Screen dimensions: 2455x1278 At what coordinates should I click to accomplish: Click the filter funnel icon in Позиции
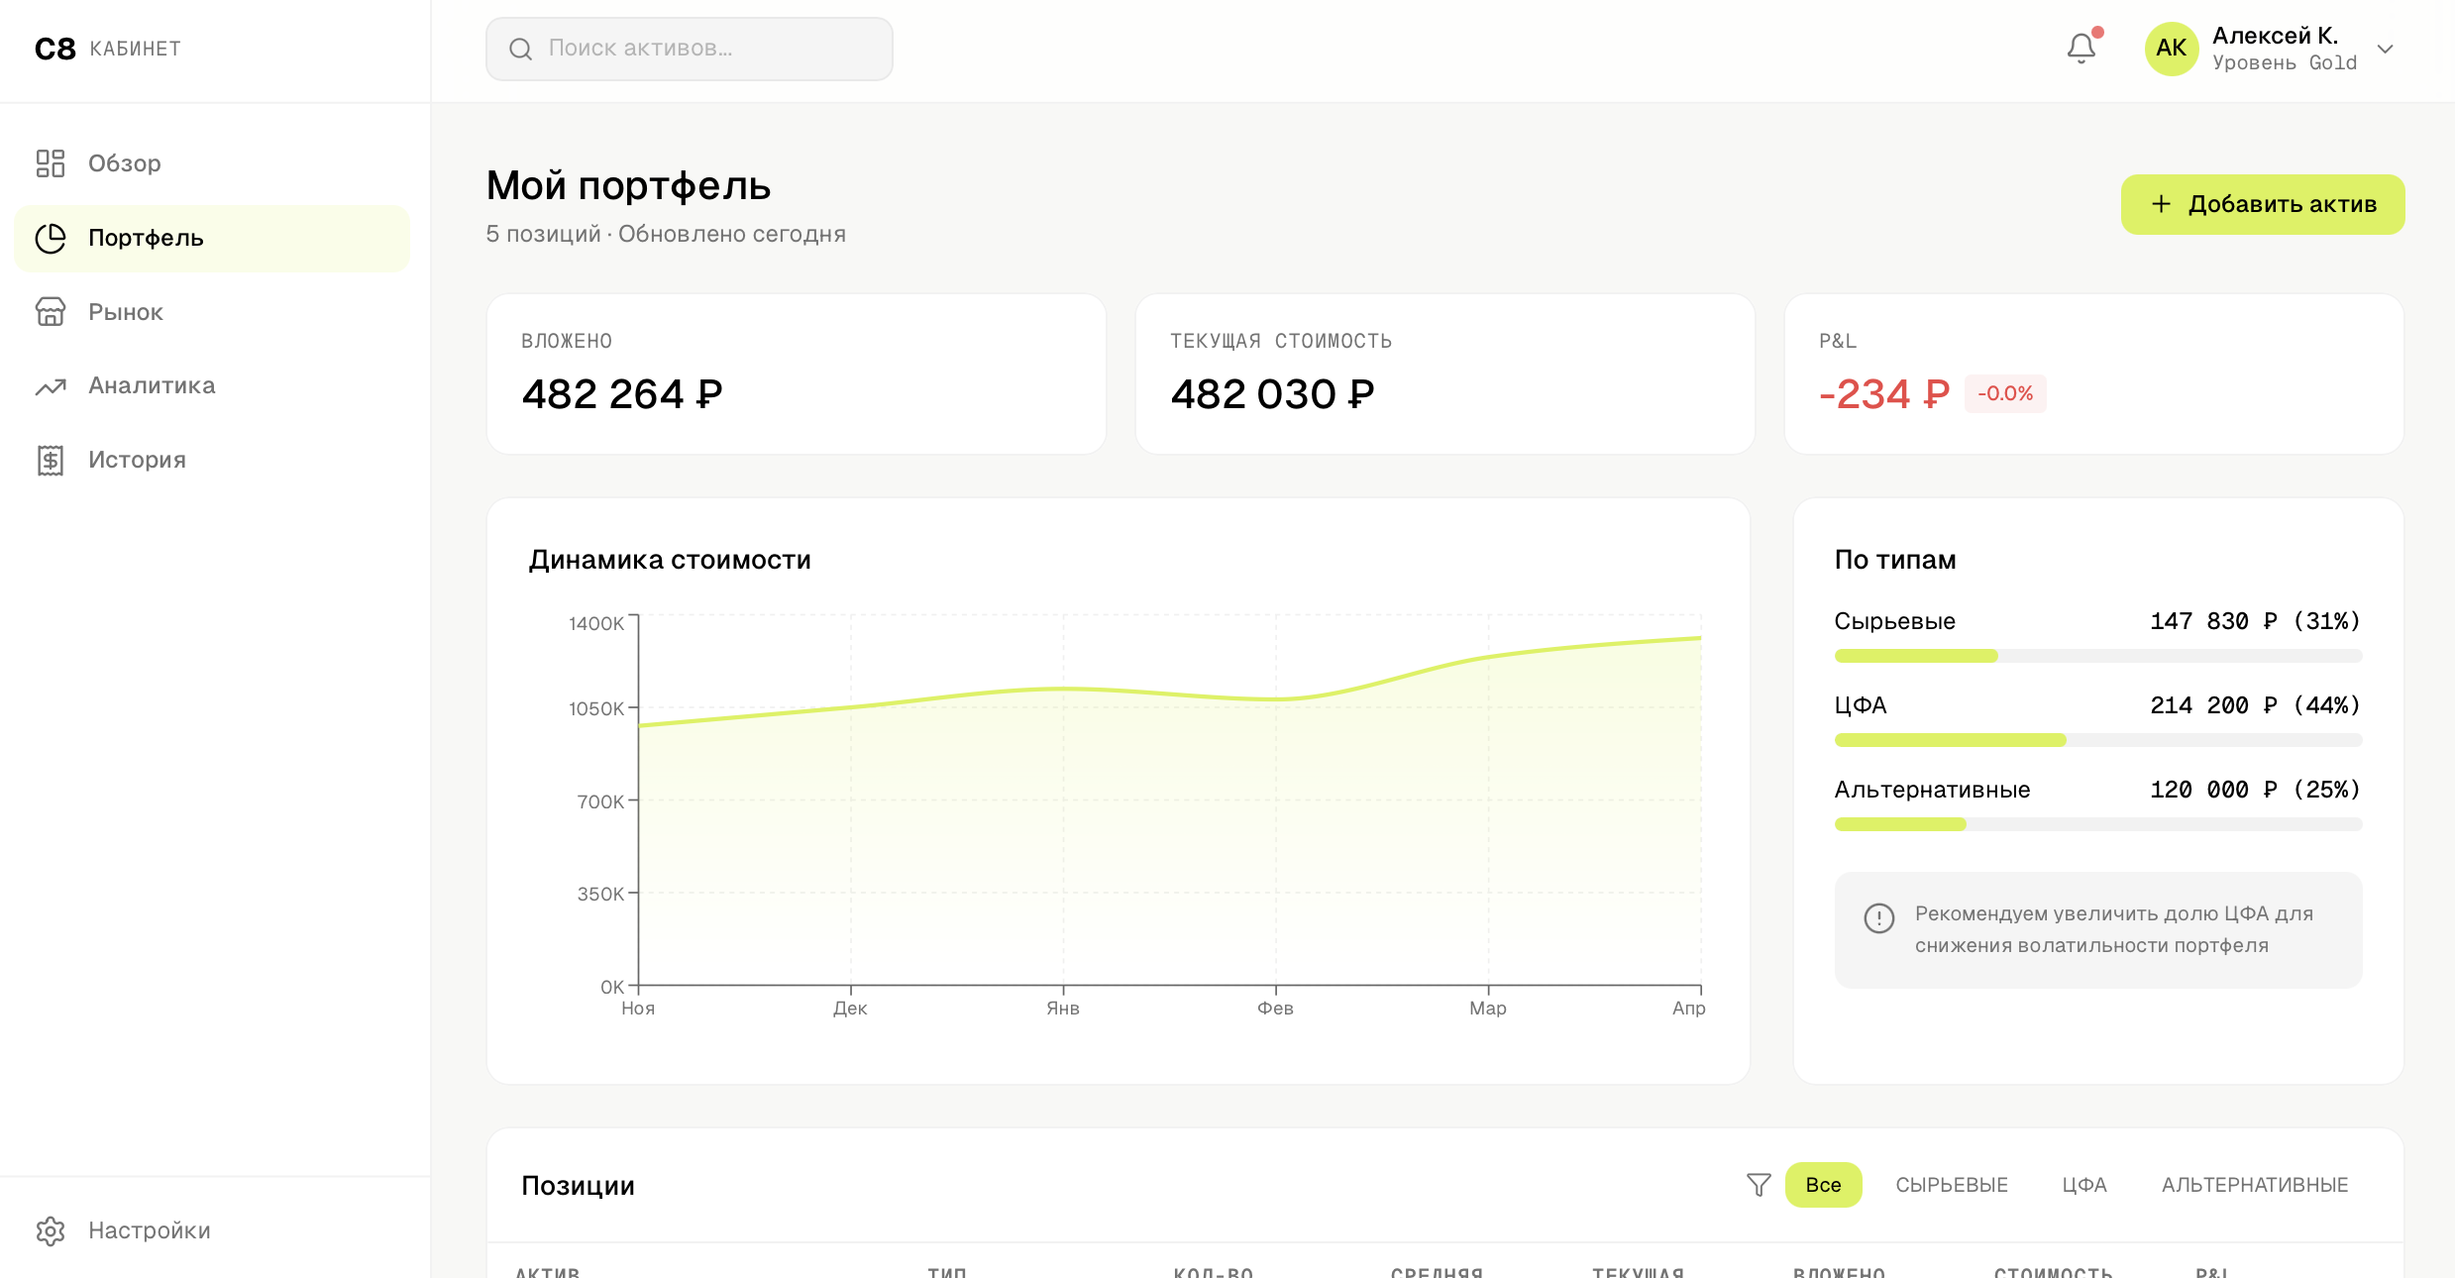point(1759,1185)
